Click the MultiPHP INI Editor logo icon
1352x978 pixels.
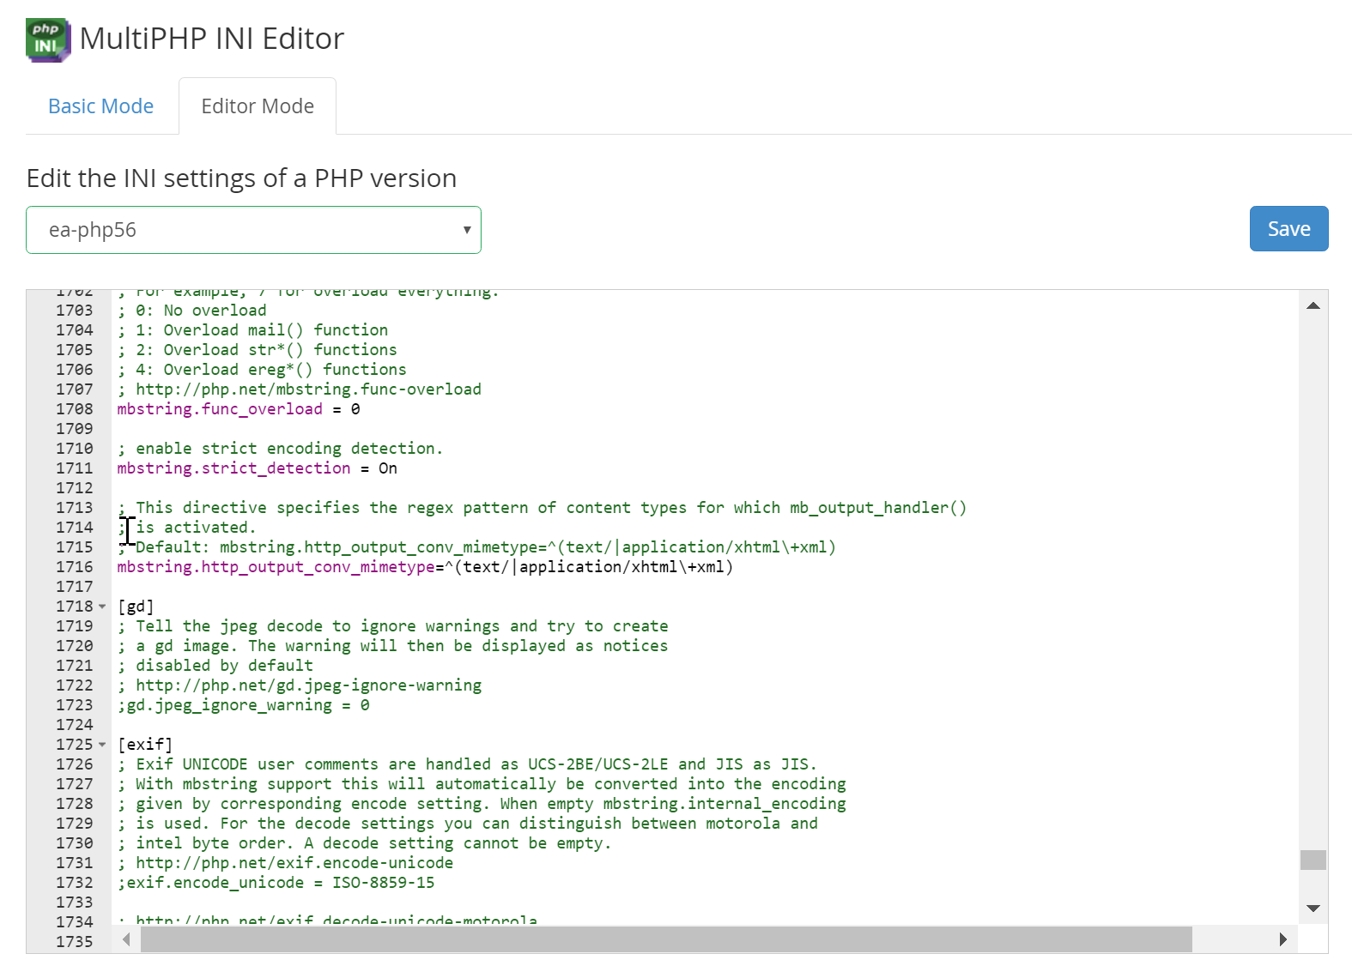point(47,39)
